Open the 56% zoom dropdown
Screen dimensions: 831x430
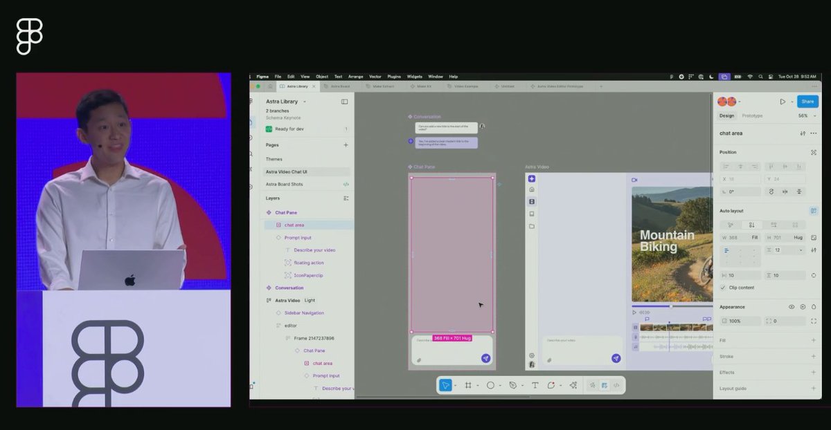tap(806, 116)
